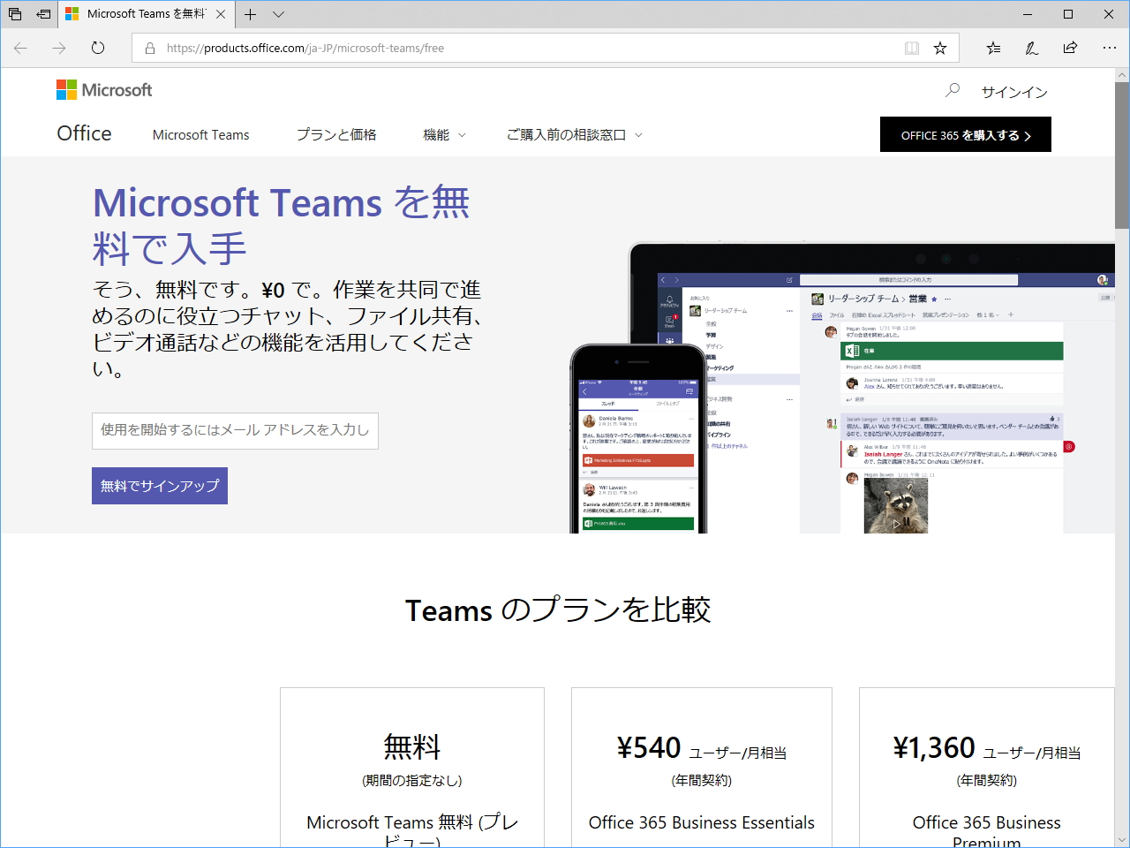Click the サインイン link
This screenshot has width=1130, height=848.
1014,92
